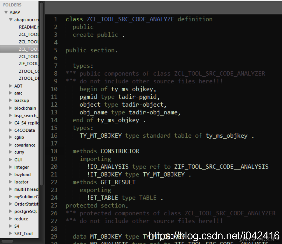The height and width of the screenshot is (244, 282).
Task: Collapse the abapsource folder arrow
Action: [11, 20]
